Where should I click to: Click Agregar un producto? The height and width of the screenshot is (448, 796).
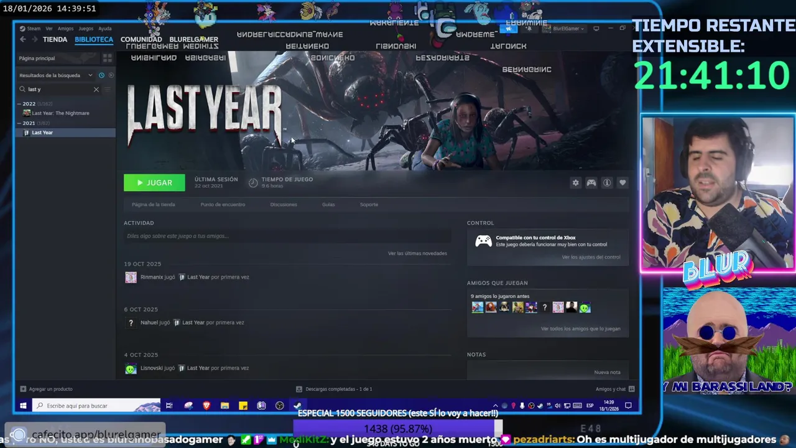46,389
